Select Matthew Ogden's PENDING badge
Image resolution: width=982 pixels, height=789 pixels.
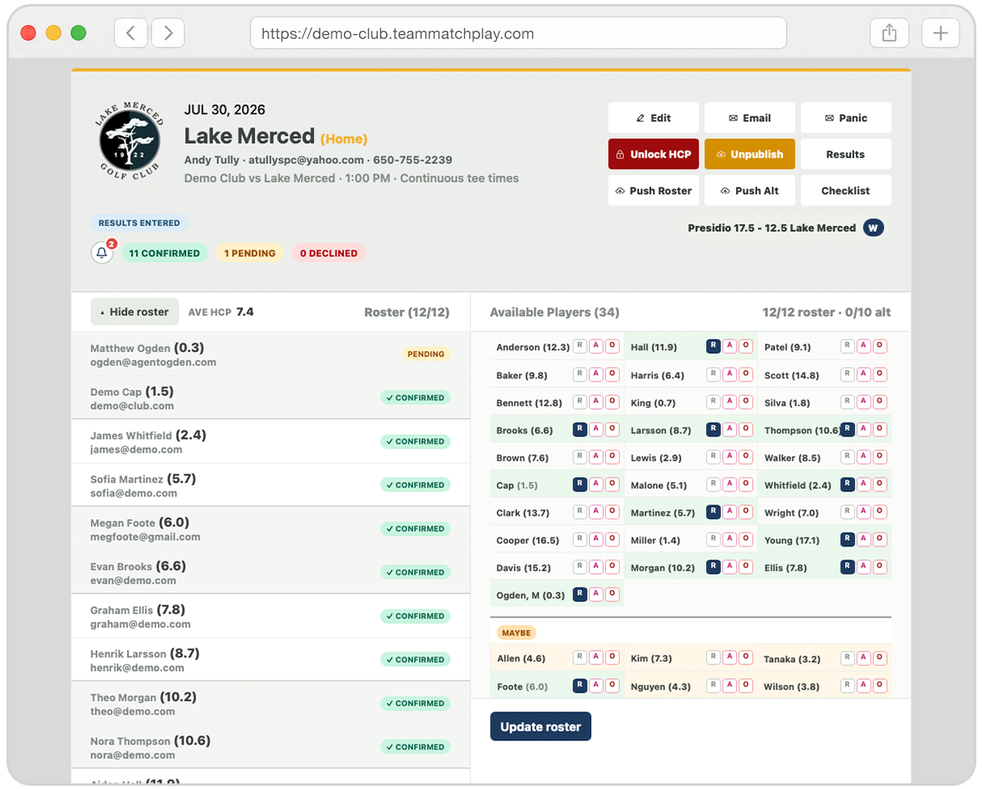click(426, 354)
